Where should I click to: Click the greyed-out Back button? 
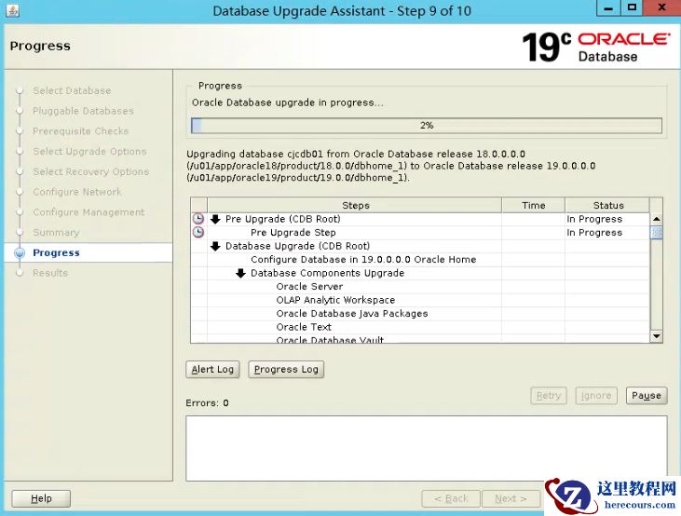pyautogui.click(x=451, y=498)
